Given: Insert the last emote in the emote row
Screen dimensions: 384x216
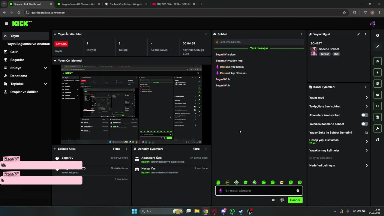Looking at the screenshot, I should coord(300,182).
